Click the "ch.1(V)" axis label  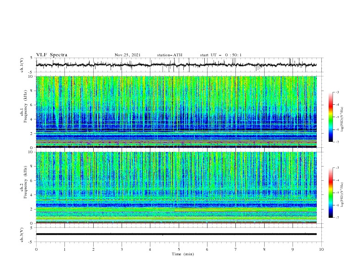pyautogui.click(x=22, y=65)
